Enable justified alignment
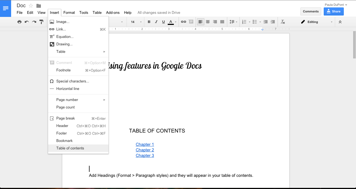Image resolution: width=356 pixels, height=189 pixels. click(x=222, y=22)
